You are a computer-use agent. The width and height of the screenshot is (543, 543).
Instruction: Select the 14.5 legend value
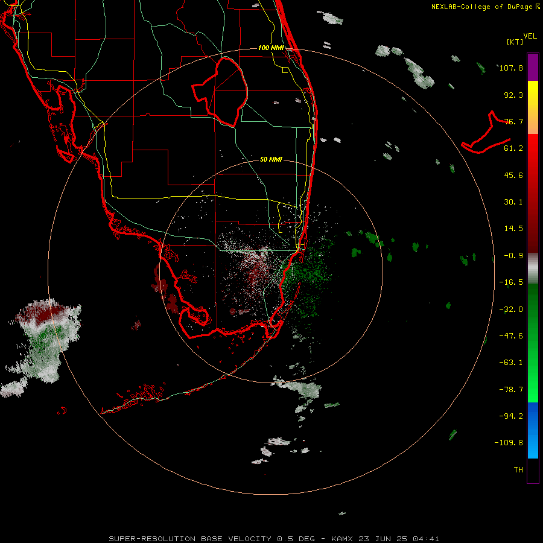pyautogui.click(x=513, y=229)
